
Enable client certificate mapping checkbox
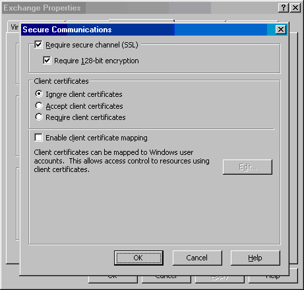pyautogui.click(x=38, y=138)
